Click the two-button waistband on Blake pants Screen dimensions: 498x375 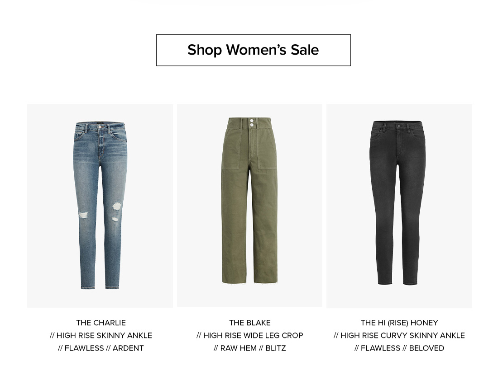[251, 123]
